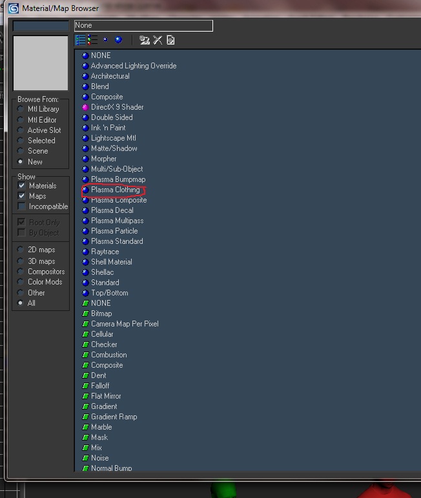Select Architectural material
This screenshot has height=498, width=421.
pyautogui.click(x=110, y=76)
